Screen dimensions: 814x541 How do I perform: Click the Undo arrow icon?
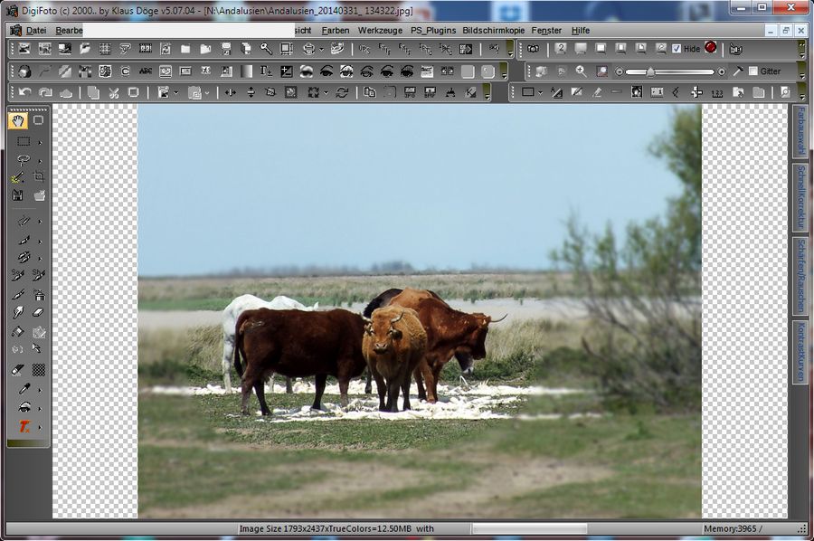(24, 92)
